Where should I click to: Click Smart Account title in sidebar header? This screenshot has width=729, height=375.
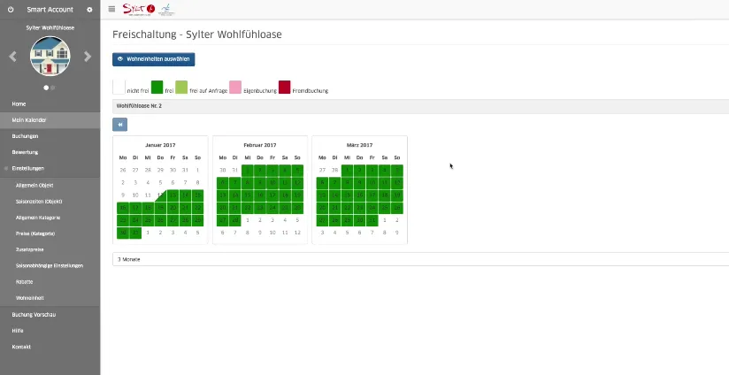pyautogui.click(x=50, y=10)
